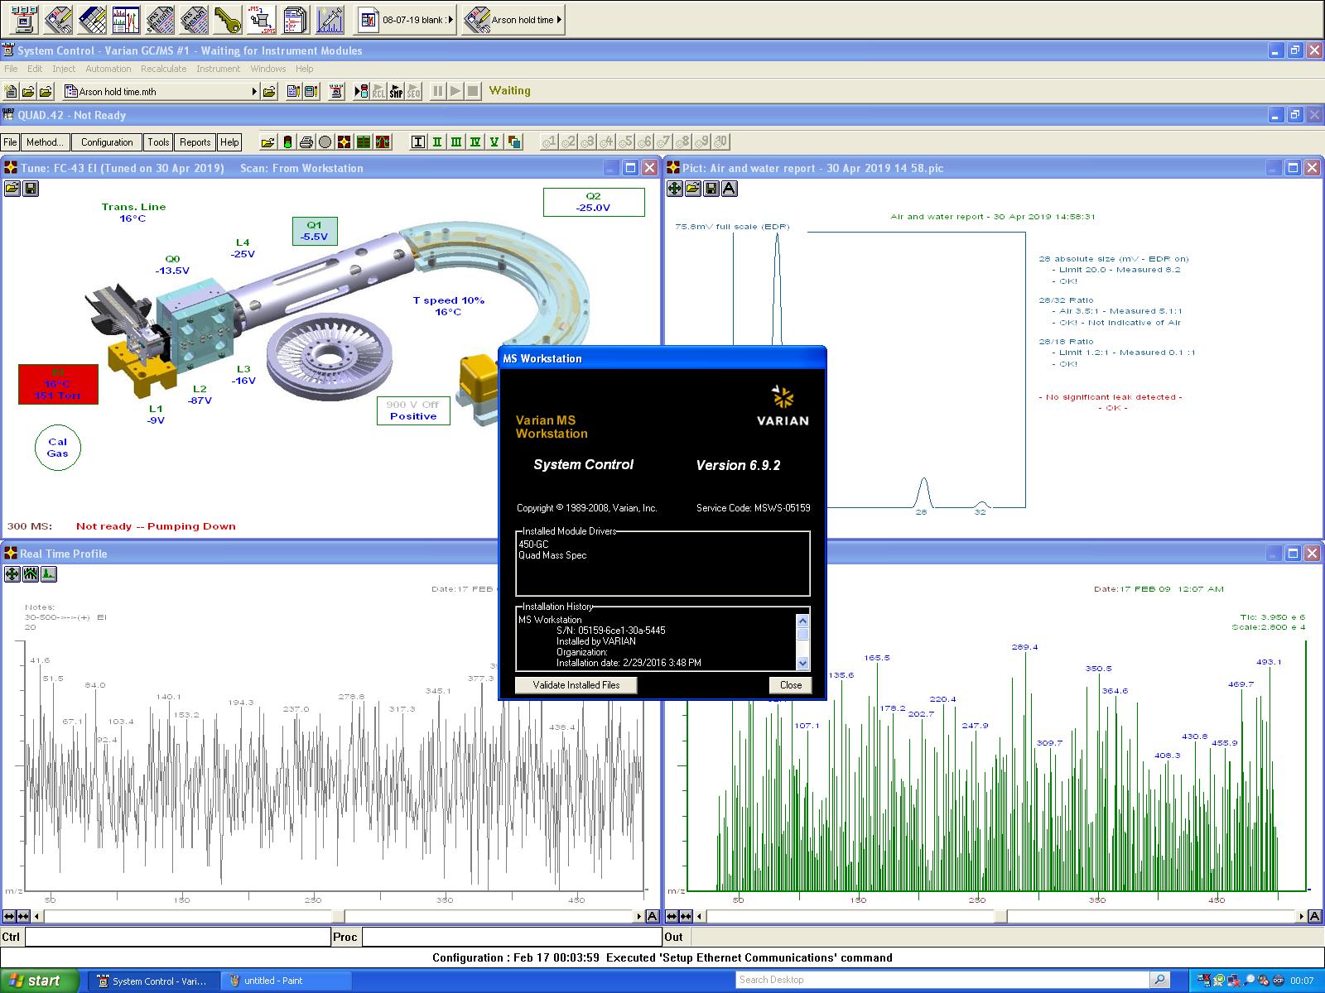Click the SMP sample inject icon

397,91
